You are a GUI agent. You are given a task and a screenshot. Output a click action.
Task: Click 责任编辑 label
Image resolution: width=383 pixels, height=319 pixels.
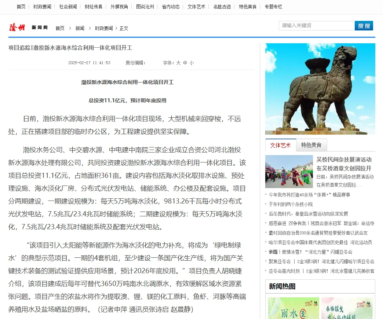point(136,63)
